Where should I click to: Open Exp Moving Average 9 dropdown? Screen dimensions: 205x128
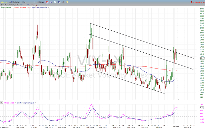pyautogui.click(x=35, y=103)
